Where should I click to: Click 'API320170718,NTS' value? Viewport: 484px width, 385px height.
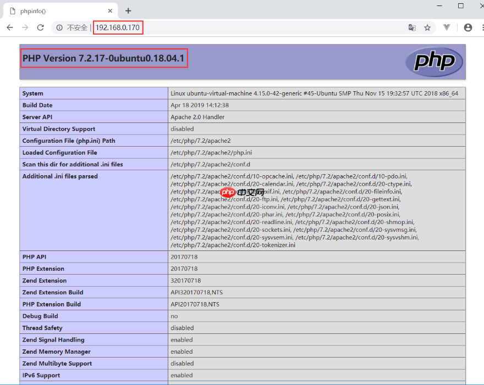tap(197, 292)
